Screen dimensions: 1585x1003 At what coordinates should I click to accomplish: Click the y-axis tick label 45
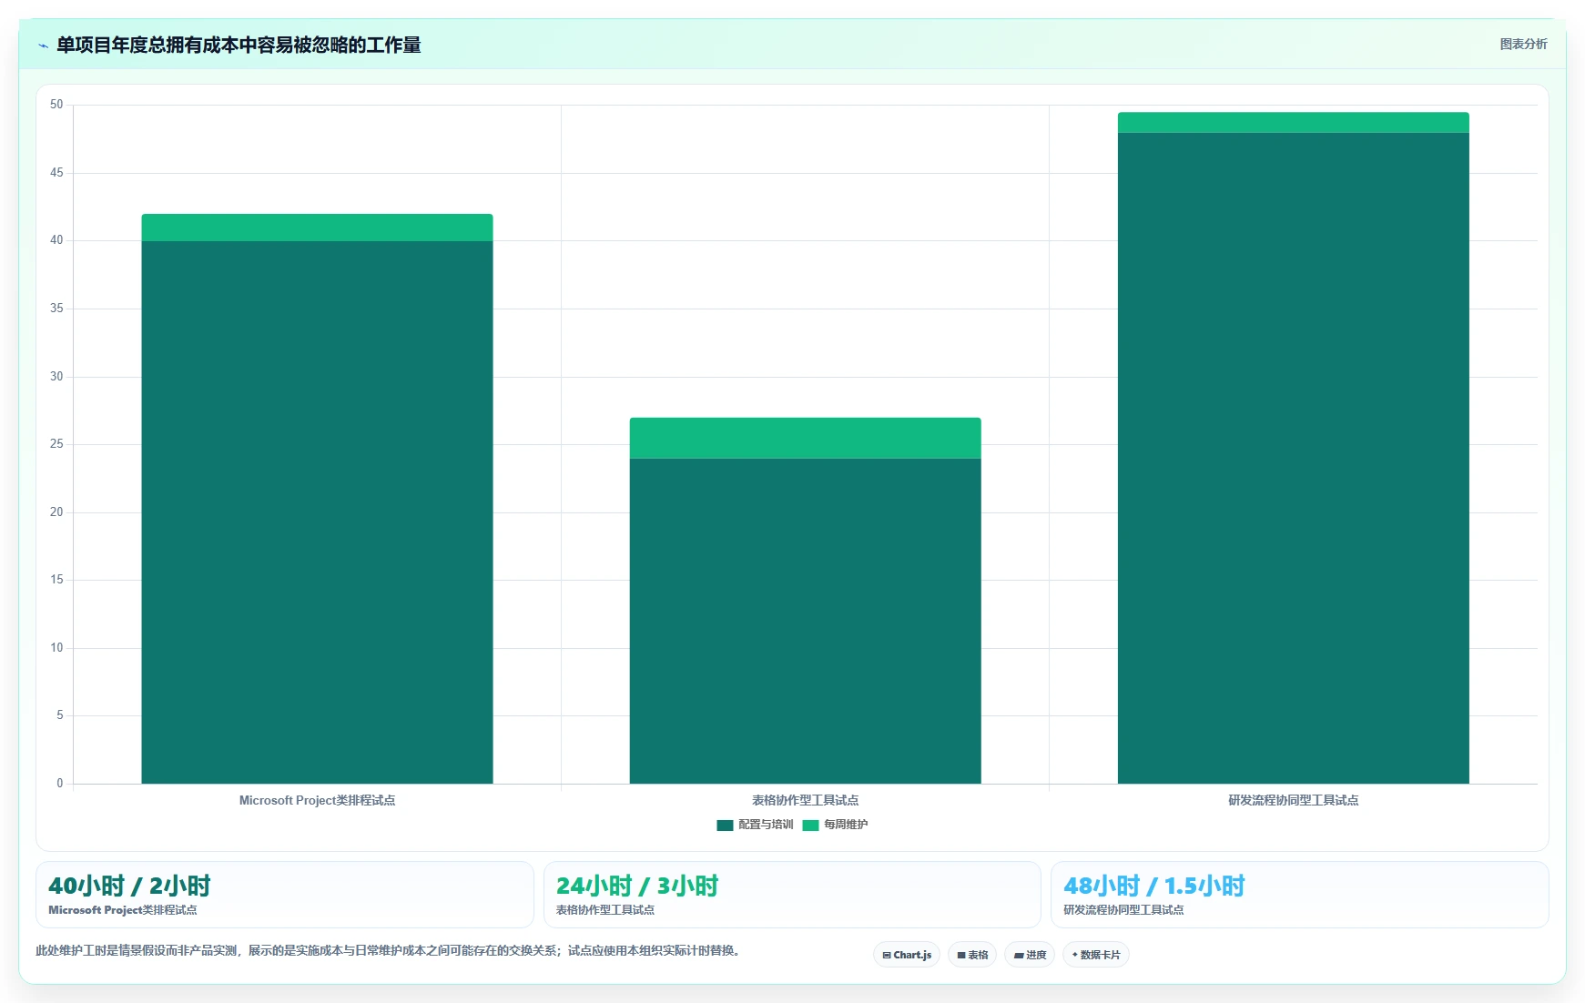pos(56,173)
